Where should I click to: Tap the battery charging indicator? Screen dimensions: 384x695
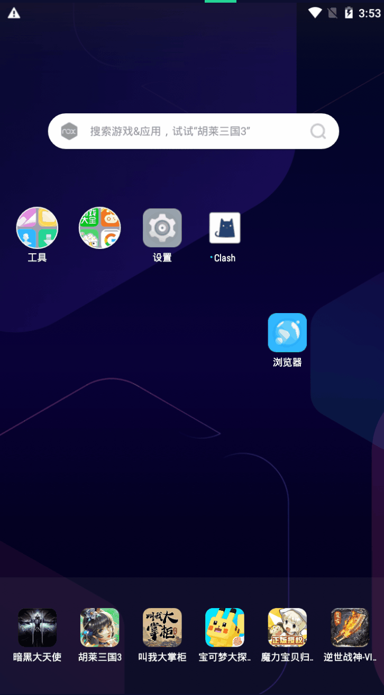tap(349, 13)
